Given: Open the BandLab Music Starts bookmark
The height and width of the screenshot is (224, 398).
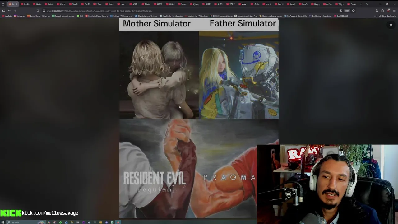Looking at the screenshot, I should point(97,16).
